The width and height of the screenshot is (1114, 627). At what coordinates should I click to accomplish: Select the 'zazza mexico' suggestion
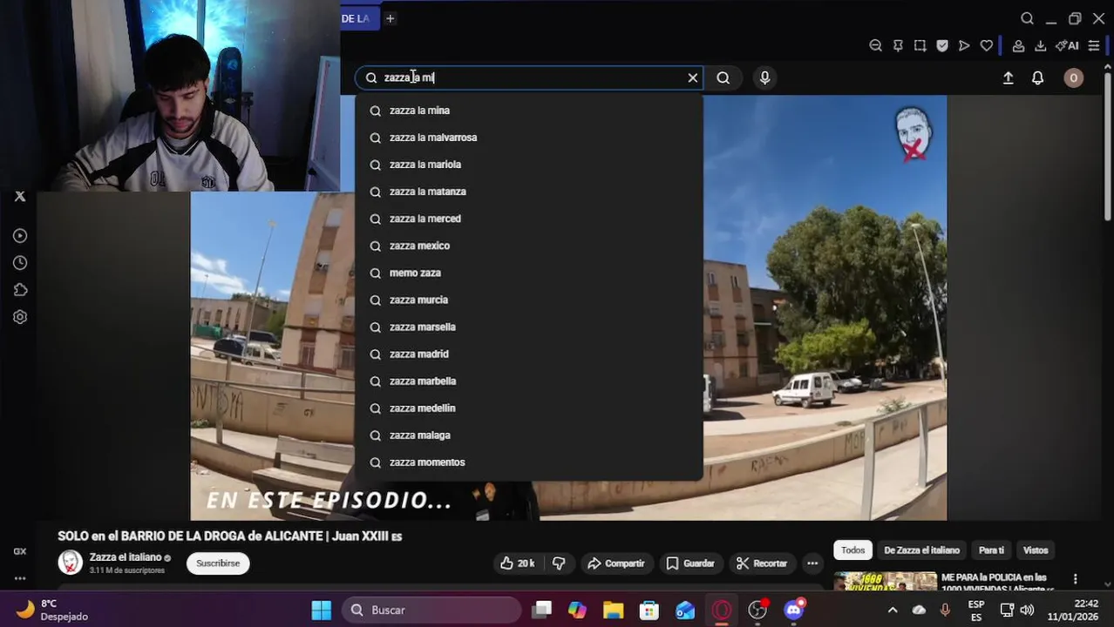tap(529, 246)
